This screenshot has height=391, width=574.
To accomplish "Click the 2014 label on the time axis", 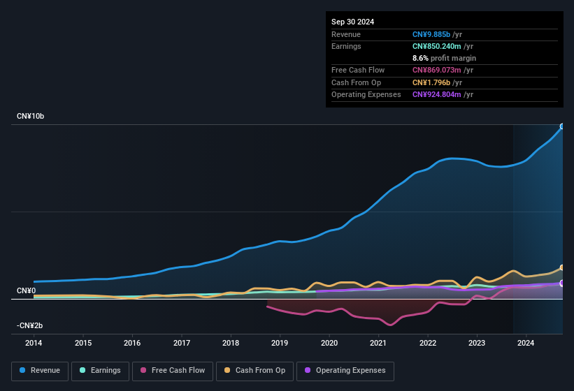I will 34,343.
